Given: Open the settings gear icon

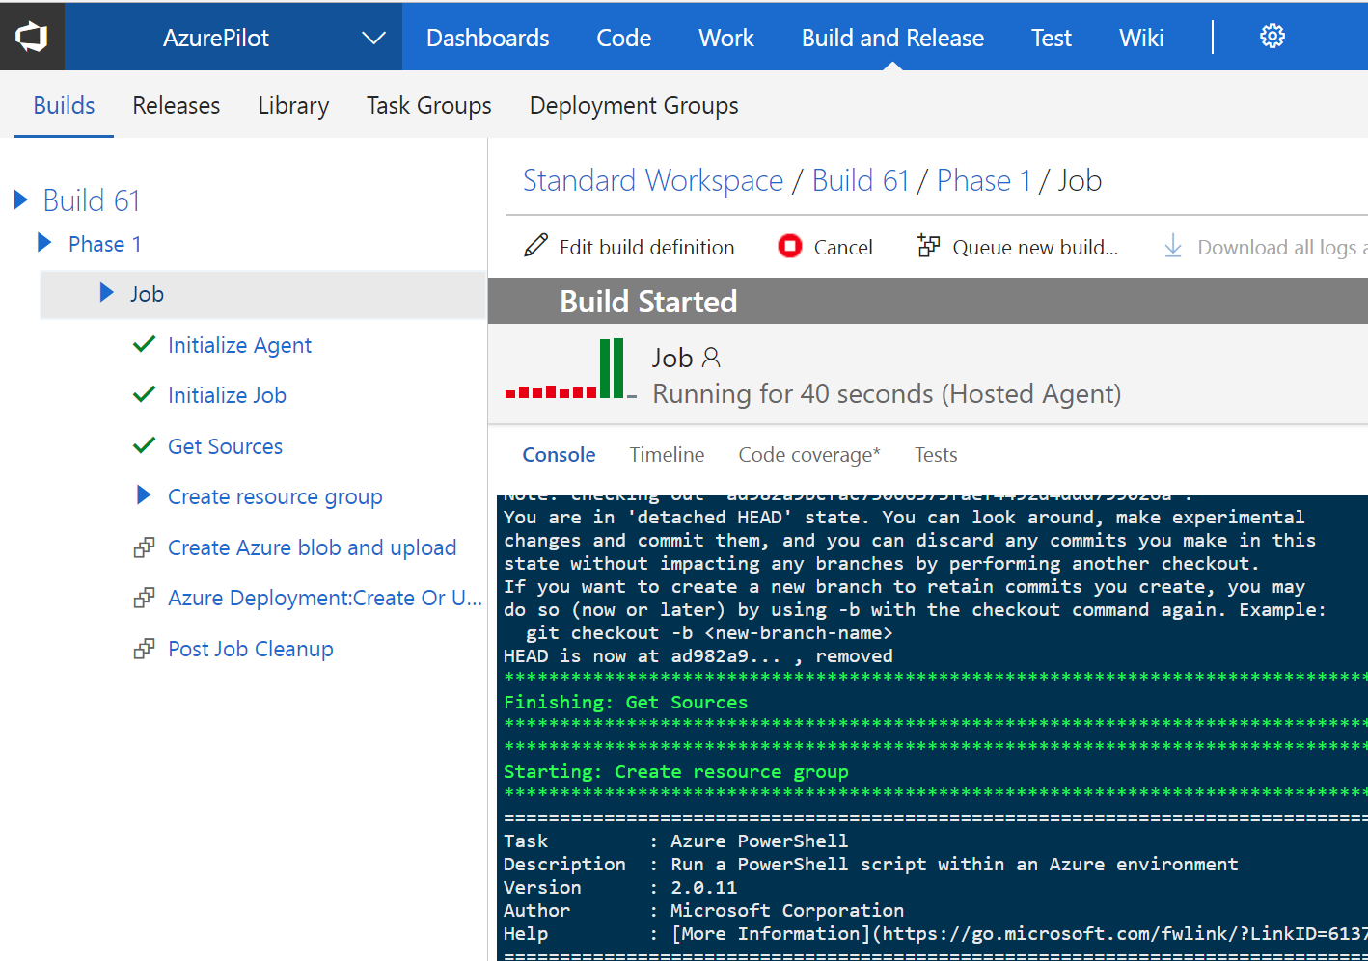Looking at the screenshot, I should (x=1272, y=37).
